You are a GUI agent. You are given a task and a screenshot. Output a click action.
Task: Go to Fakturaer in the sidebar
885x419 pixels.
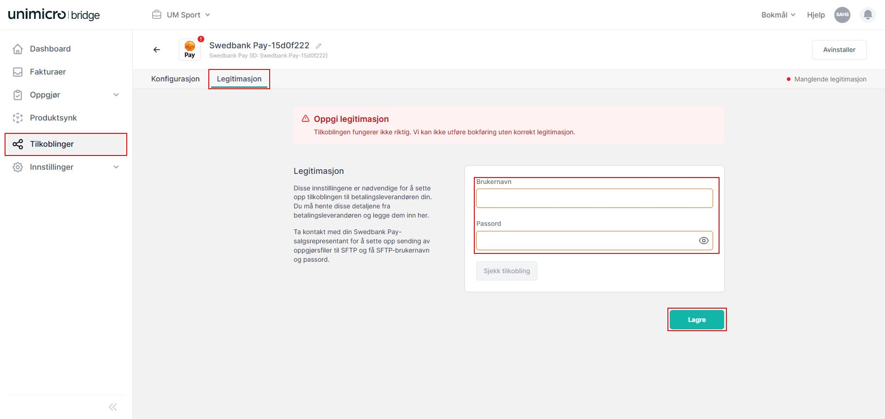tap(47, 72)
